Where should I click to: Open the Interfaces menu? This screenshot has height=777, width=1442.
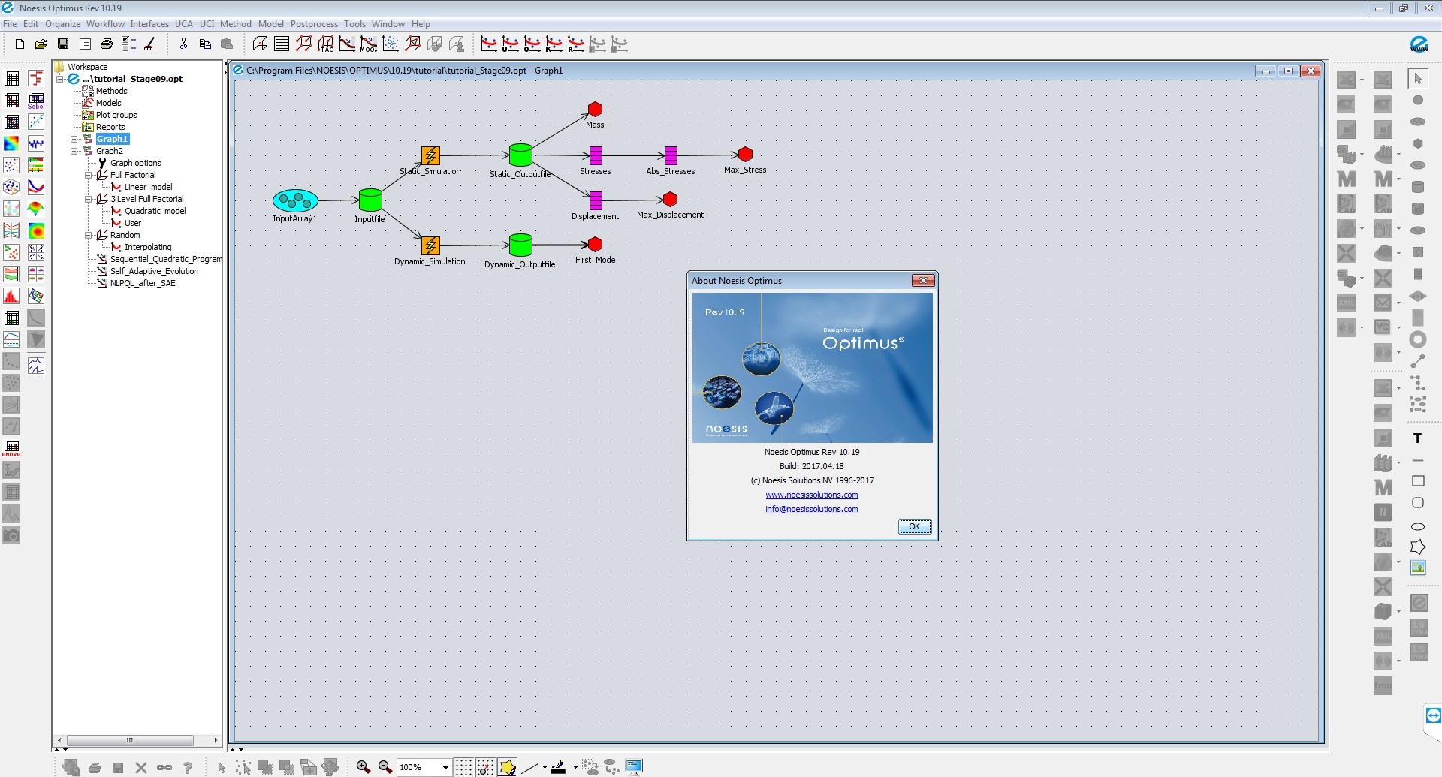coord(149,24)
